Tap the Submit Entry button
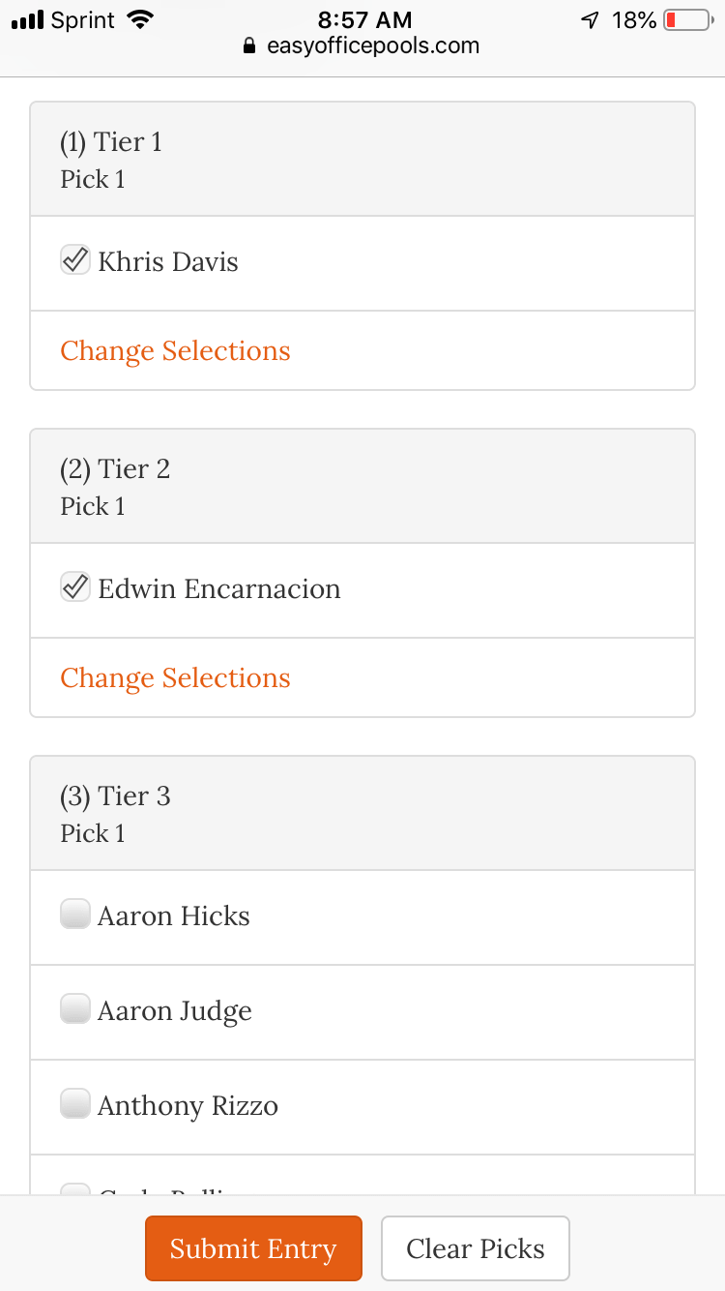The width and height of the screenshot is (725, 1291). click(x=253, y=1247)
